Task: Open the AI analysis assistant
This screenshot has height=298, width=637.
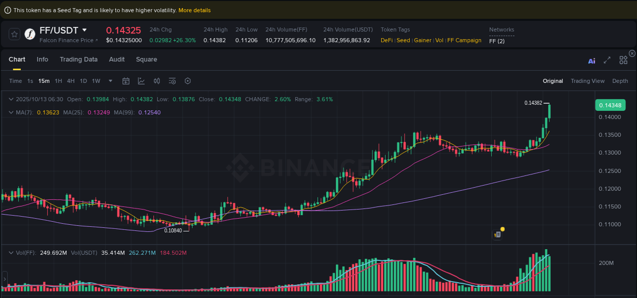Action: [x=592, y=59]
